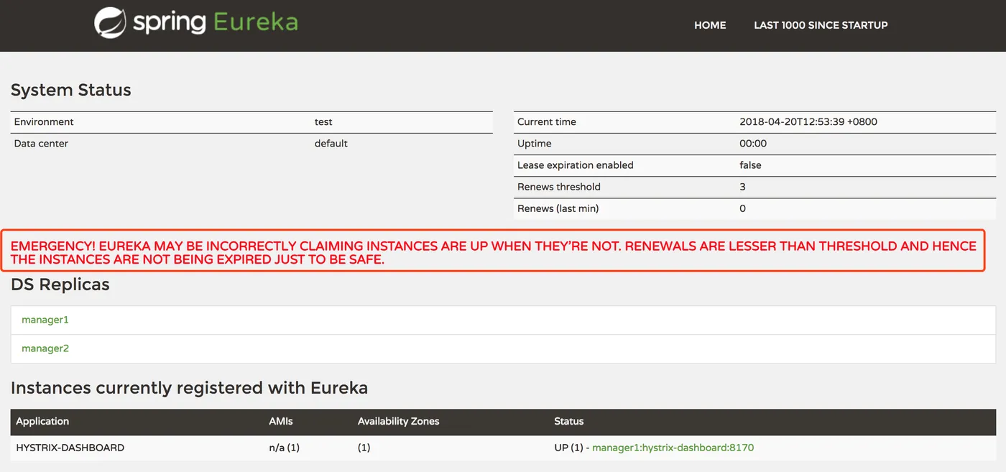Click the Spring Eureka logo
The image size is (1006, 472).
[x=196, y=22]
